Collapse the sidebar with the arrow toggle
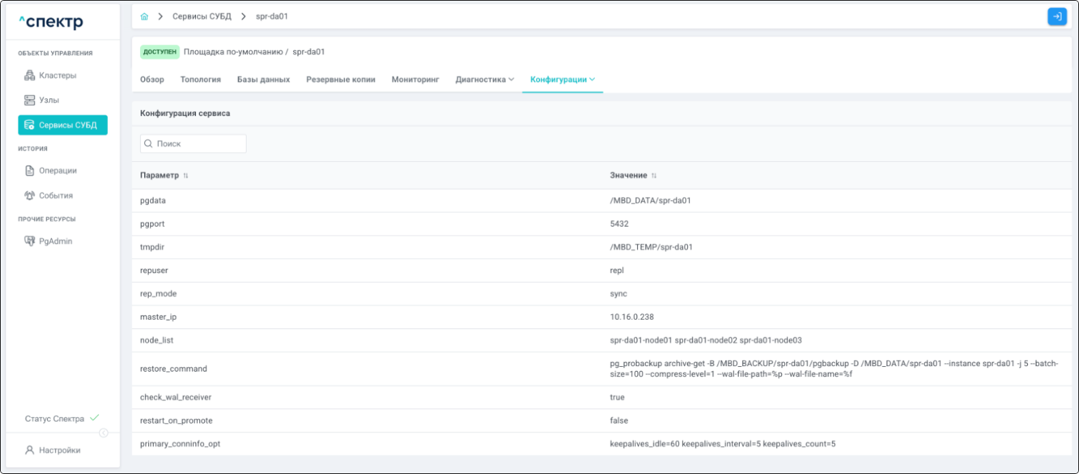The height and width of the screenshot is (474, 1079). click(104, 433)
